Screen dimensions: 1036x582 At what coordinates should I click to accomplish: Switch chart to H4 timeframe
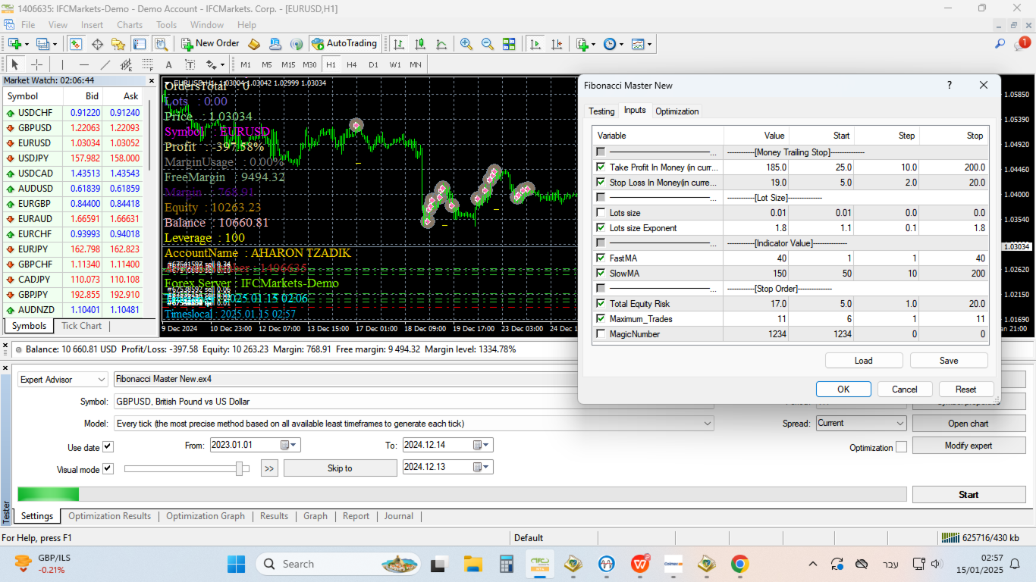352,64
